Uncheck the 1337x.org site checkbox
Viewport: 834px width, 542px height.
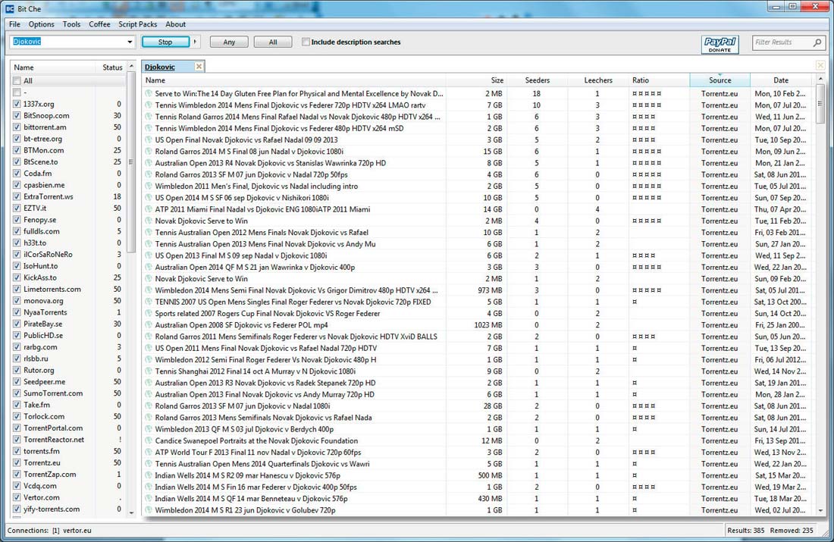coord(17,104)
